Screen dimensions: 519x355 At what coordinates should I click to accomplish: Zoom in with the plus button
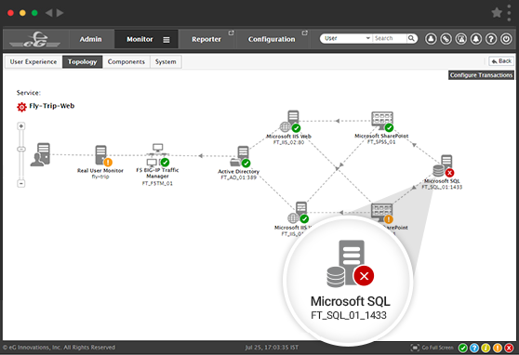[21, 126]
